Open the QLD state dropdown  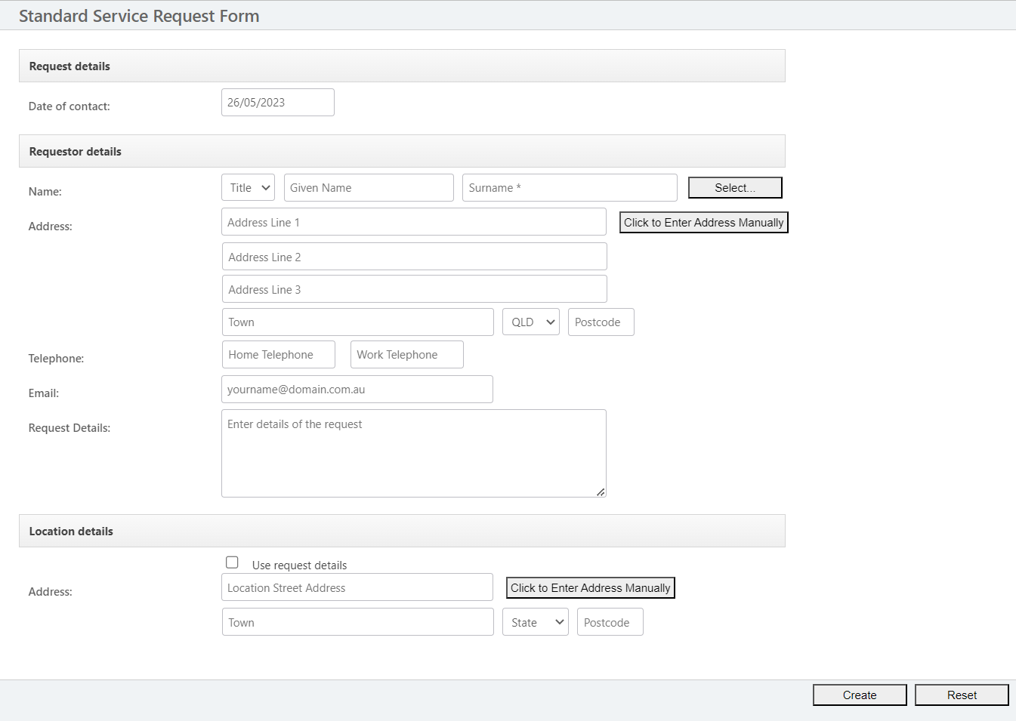530,322
